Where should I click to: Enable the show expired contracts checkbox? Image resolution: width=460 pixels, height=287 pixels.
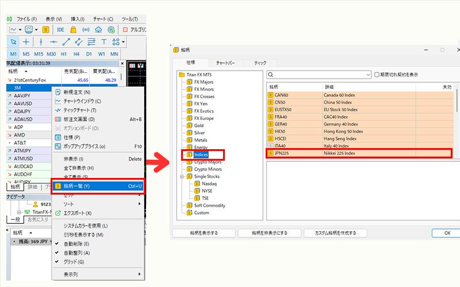[377, 75]
